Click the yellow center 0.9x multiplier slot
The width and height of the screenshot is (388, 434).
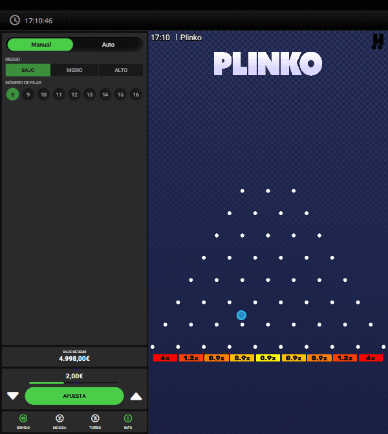click(268, 358)
